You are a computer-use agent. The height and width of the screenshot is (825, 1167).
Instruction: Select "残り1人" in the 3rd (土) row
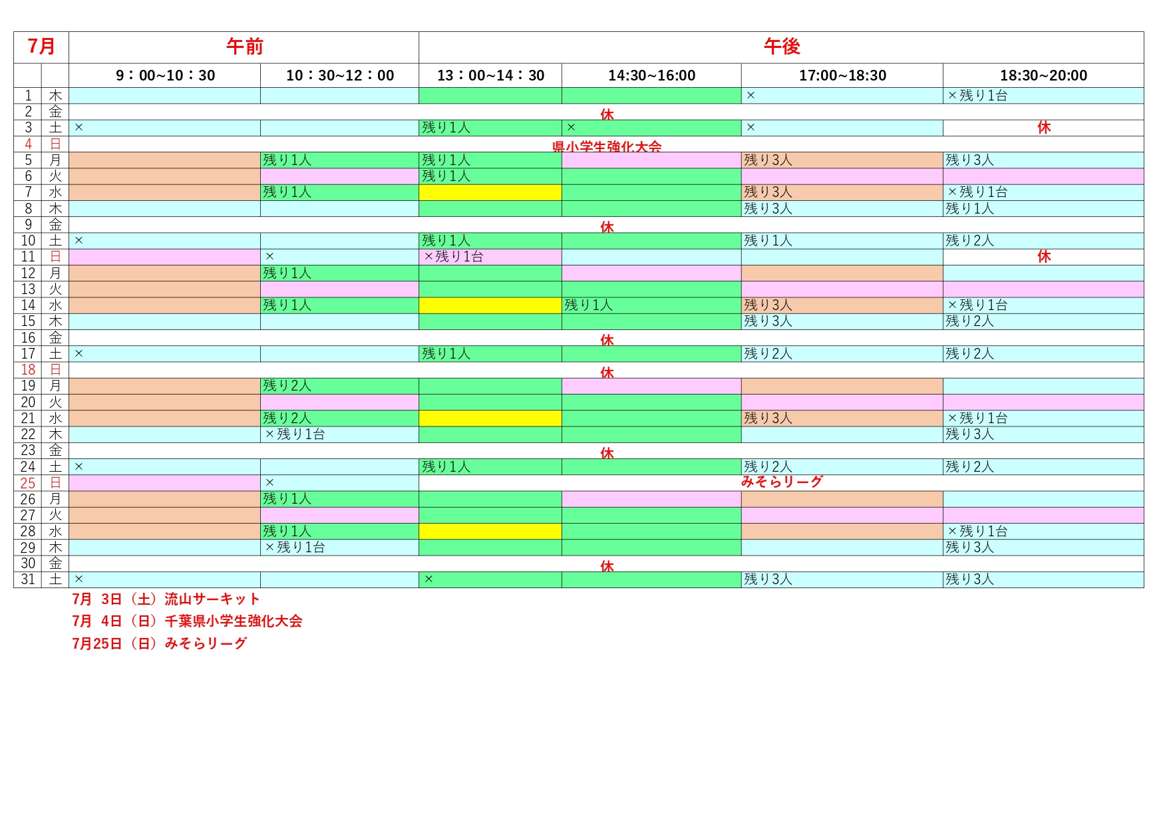(x=446, y=128)
